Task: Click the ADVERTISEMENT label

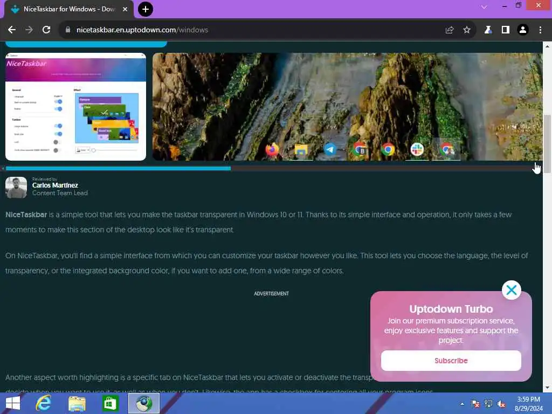Action: tap(272, 294)
